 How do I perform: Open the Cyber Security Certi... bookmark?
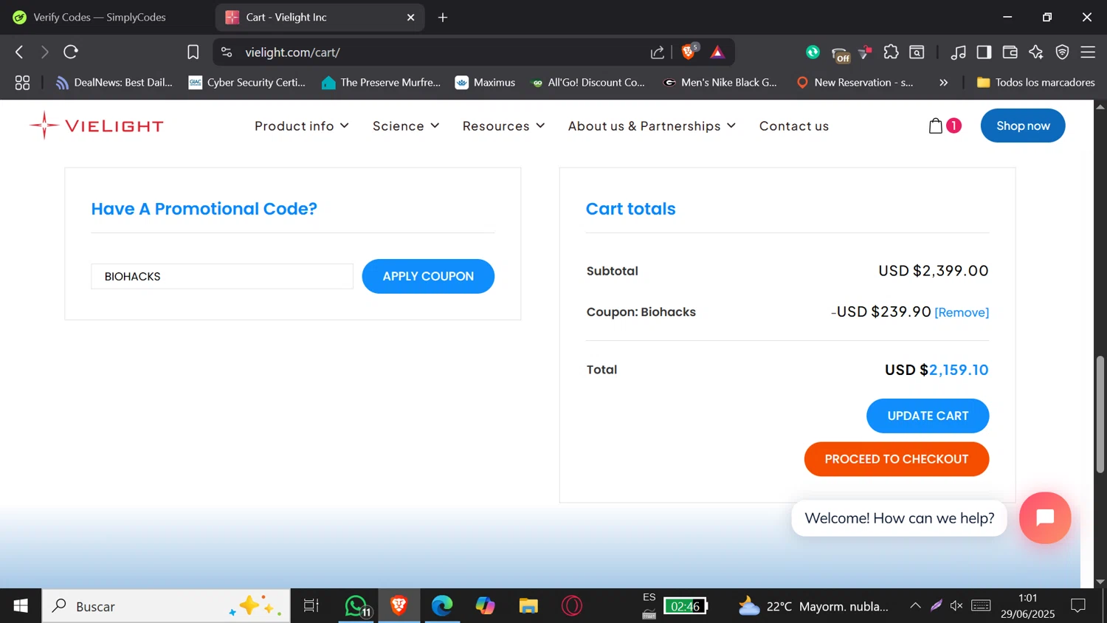(247, 83)
